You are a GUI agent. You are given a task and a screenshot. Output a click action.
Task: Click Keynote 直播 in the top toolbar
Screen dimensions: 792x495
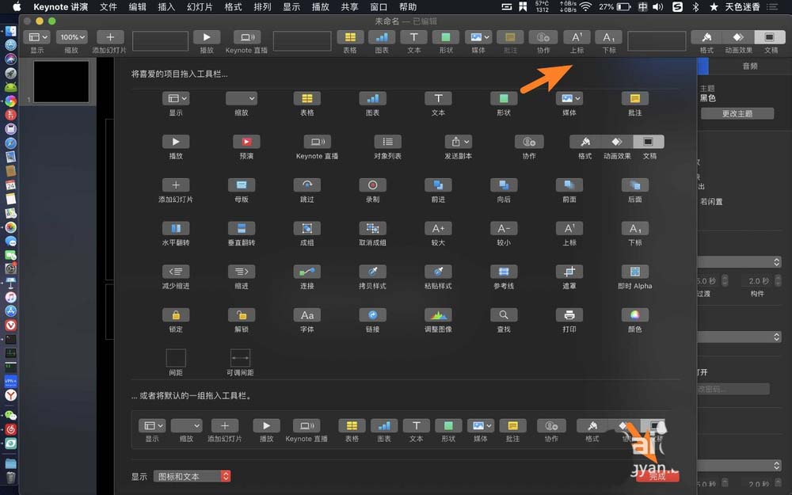246,37
